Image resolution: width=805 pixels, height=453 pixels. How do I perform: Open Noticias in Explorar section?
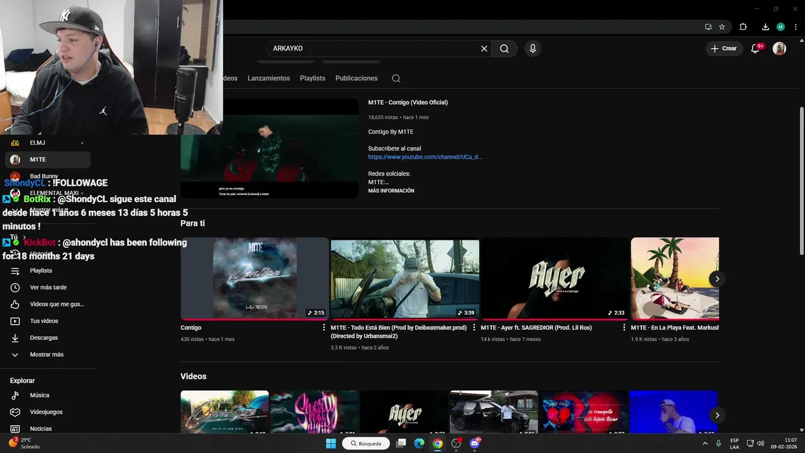click(x=48, y=428)
